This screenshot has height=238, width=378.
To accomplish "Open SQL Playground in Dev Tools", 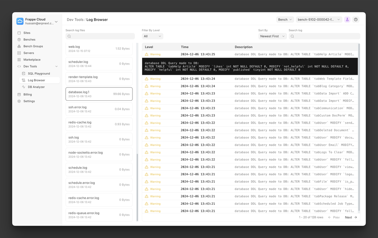I will pyautogui.click(x=39, y=73).
